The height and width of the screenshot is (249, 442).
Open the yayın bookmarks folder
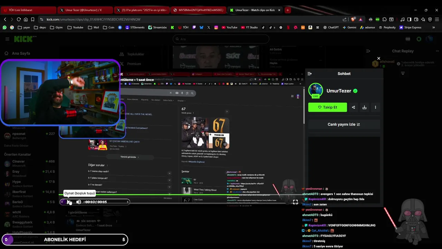[24, 27]
